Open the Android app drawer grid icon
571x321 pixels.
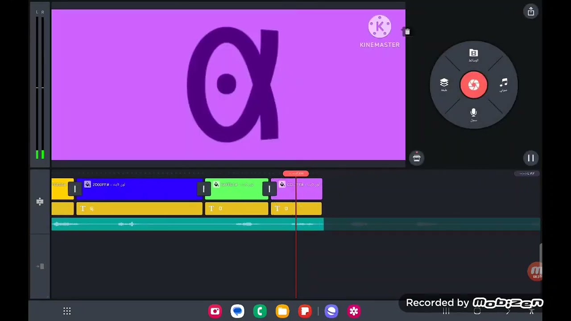tap(67, 311)
